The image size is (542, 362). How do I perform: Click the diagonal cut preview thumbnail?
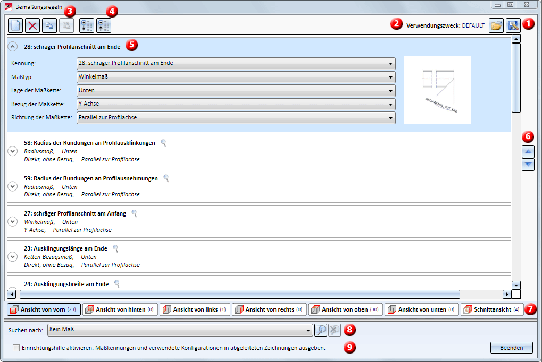437,90
